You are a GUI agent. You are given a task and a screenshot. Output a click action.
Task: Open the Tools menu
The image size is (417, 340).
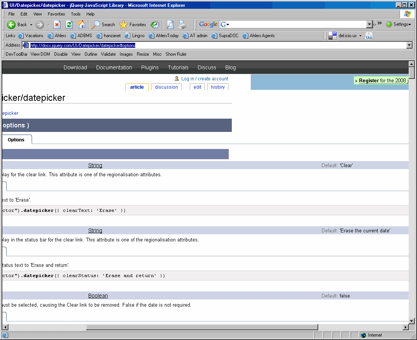pos(76,14)
